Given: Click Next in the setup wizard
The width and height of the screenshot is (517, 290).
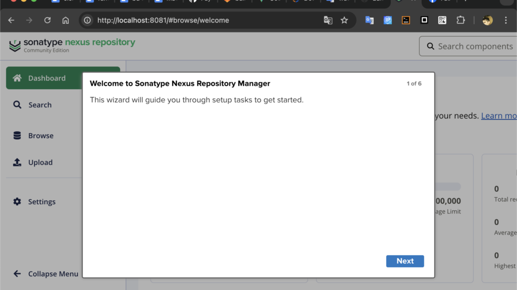Looking at the screenshot, I should 404,261.
